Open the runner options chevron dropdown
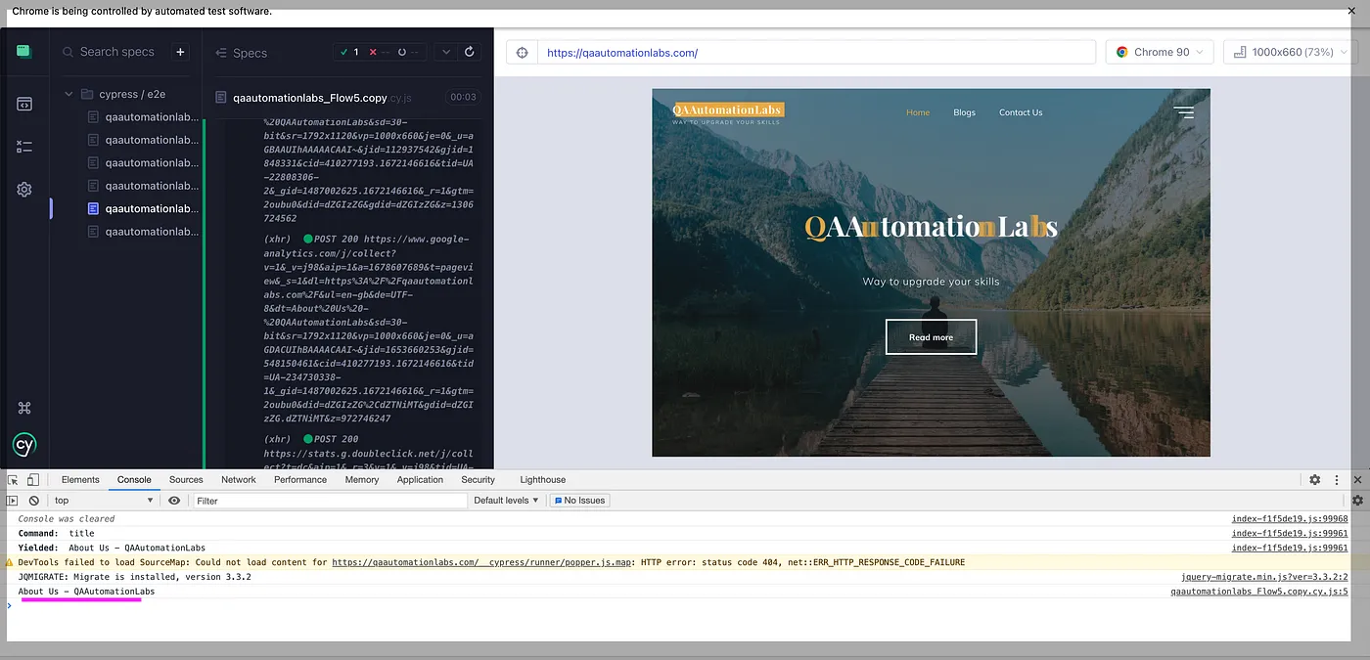 pyautogui.click(x=446, y=52)
